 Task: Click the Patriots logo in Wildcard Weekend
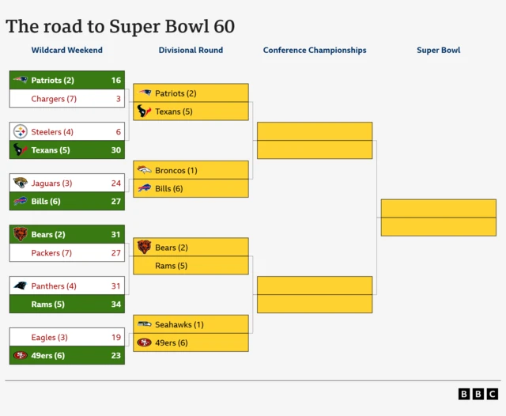coord(21,80)
